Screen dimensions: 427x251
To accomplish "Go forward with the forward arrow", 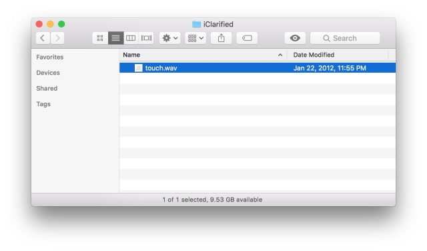I will click(57, 38).
